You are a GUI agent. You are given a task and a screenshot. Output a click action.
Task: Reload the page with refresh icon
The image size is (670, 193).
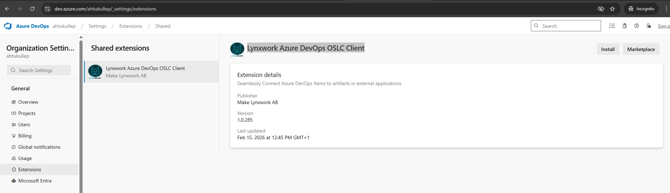(x=32, y=9)
